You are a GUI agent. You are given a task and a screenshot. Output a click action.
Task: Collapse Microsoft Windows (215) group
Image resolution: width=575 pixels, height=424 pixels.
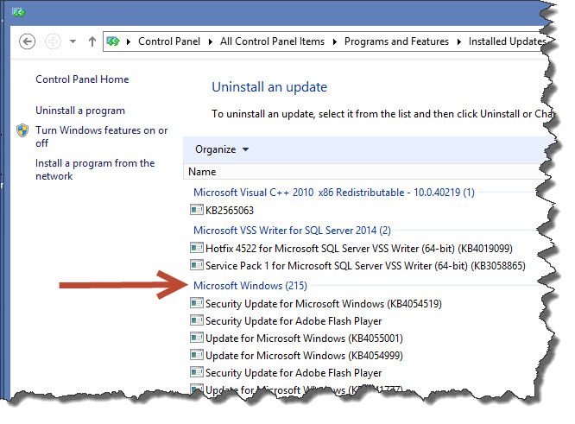tap(250, 286)
